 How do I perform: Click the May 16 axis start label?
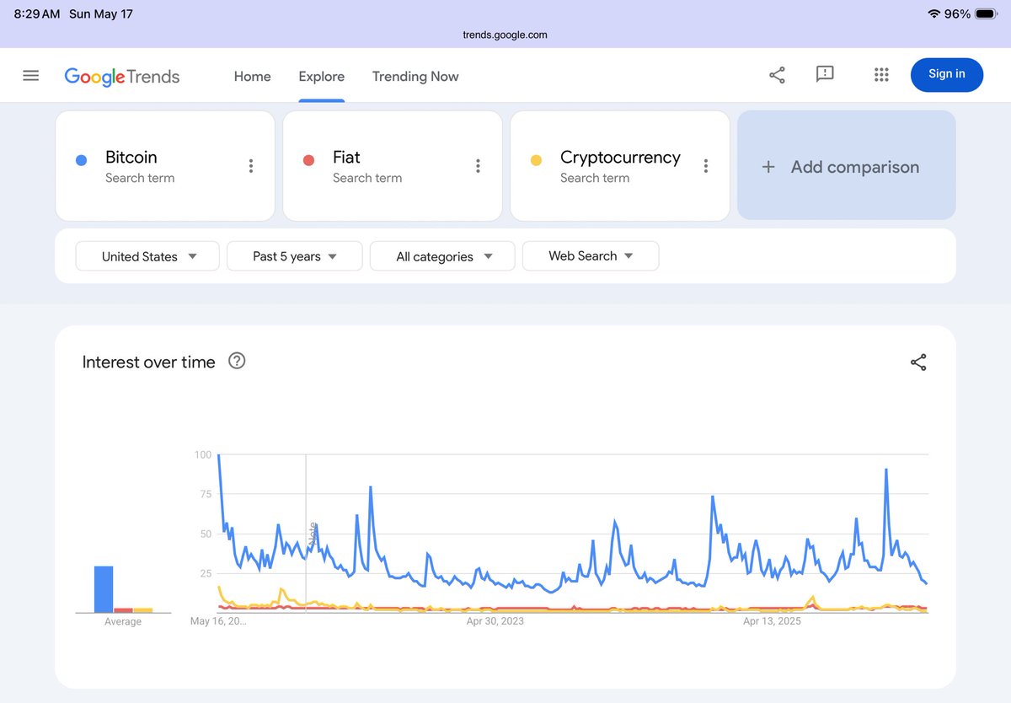coord(219,621)
